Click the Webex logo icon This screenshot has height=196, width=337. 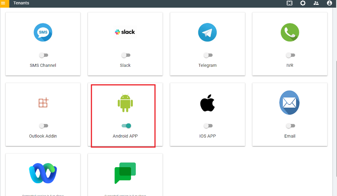click(43, 173)
